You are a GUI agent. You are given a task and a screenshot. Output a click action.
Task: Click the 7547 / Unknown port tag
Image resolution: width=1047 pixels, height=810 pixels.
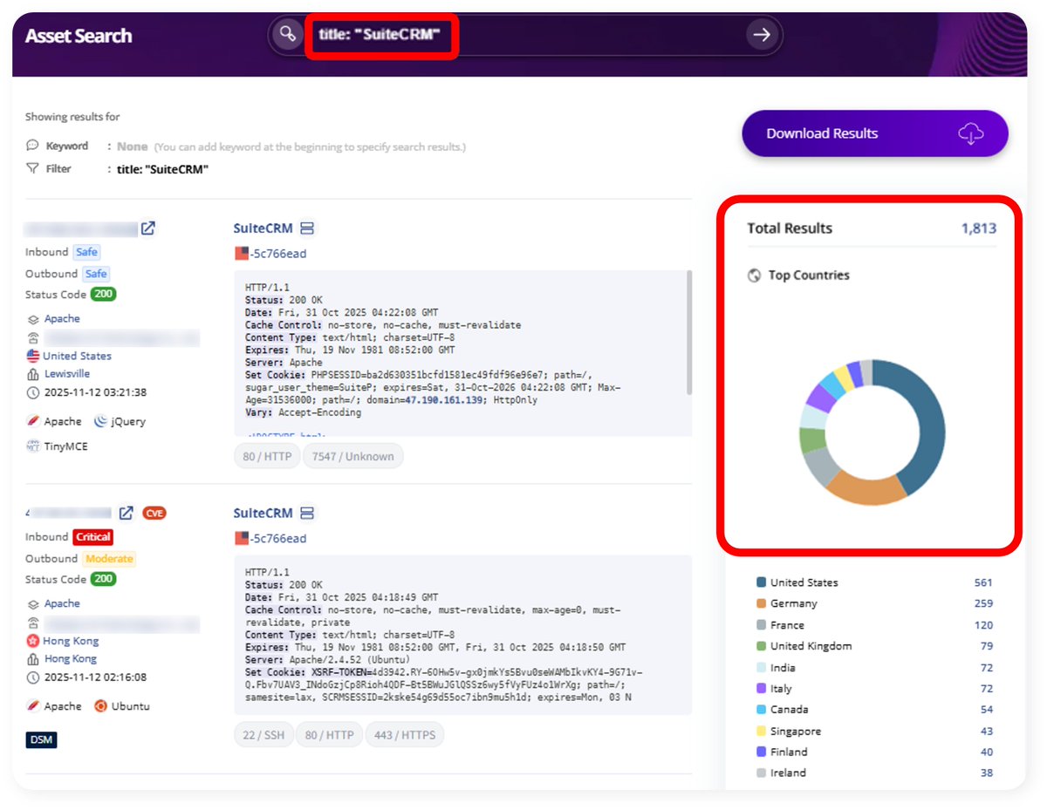[352, 456]
